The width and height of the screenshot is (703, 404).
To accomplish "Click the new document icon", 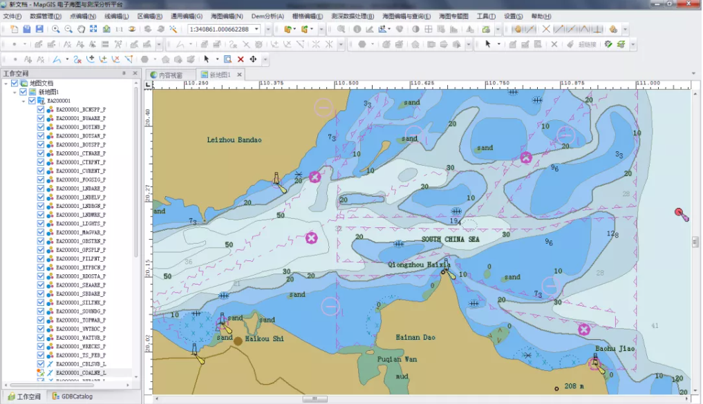I will click(x=15, y=29).
